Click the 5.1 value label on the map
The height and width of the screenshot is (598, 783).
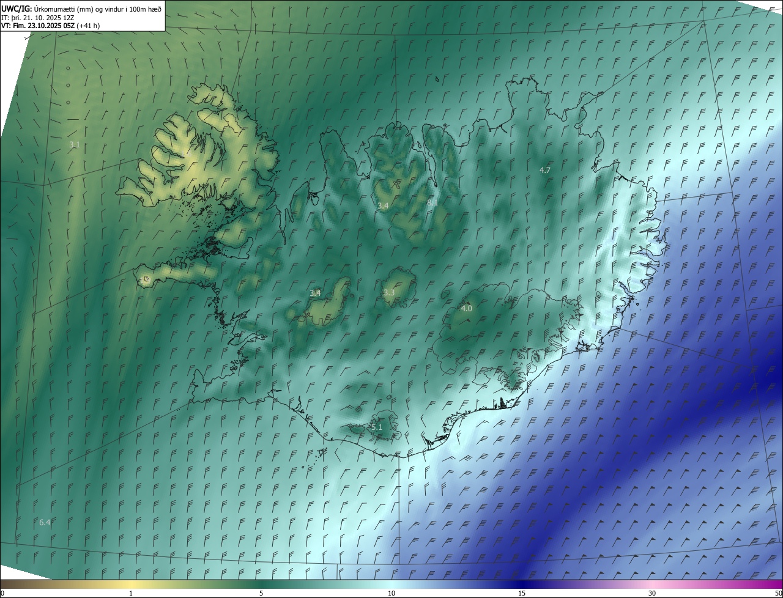click(377, 427)
